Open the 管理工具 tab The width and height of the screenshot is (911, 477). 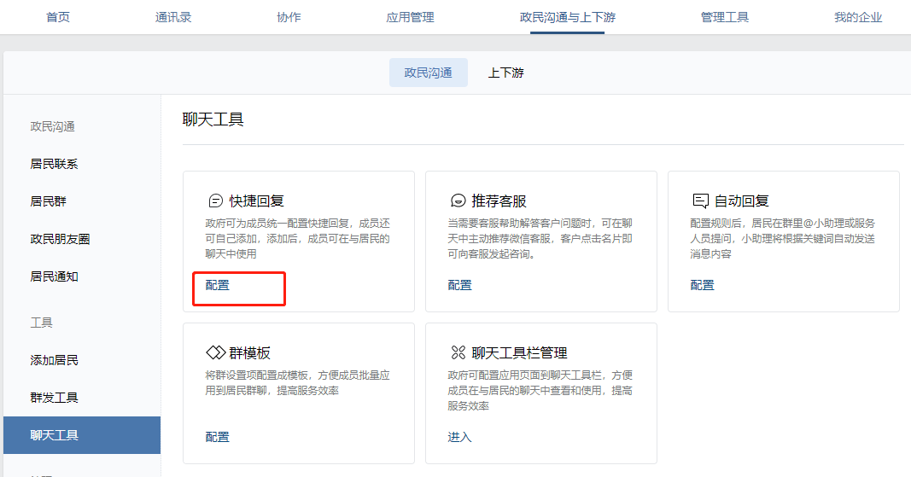[x=725, y=17]
